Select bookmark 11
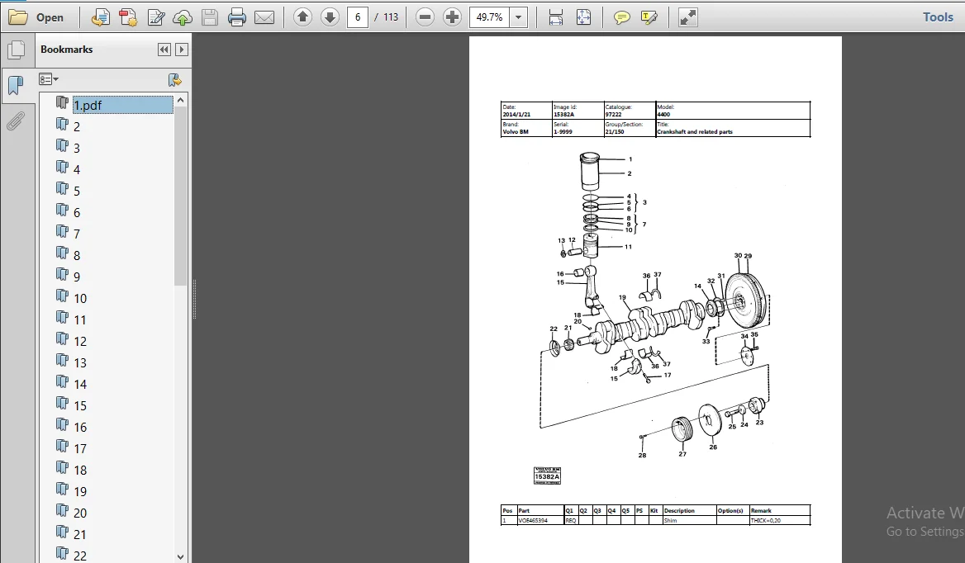 point(80,320)
